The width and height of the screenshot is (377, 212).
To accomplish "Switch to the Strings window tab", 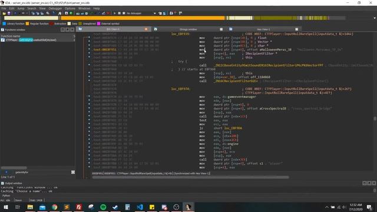I will 188,29.
